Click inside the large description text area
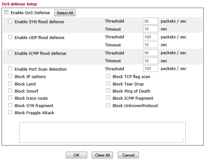Image resolution: width=206 pixels, height=161 pixels. click(x=102, y=132)
